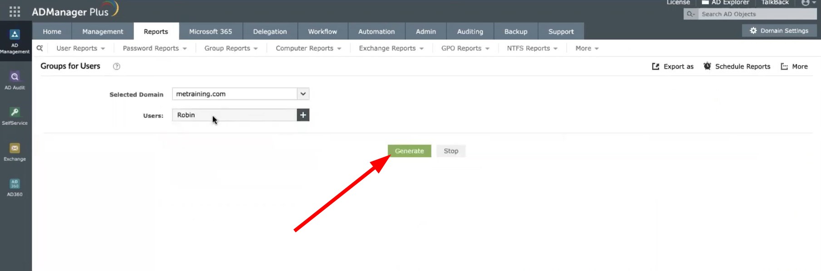Open the TalkBack link

click(x=775, y=3)
